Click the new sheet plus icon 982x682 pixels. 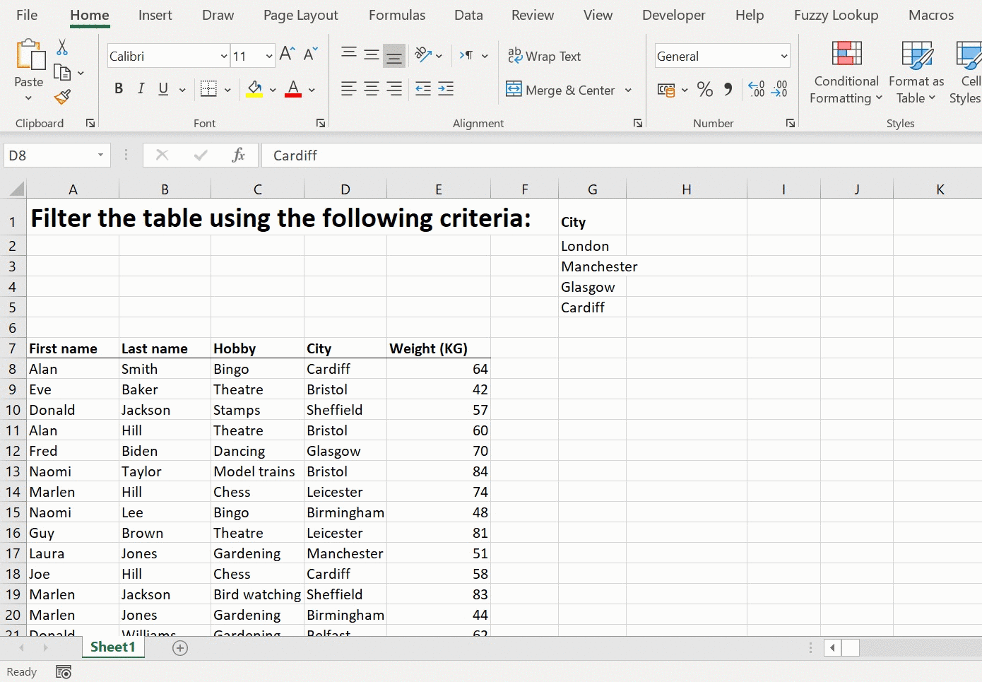tap(180, 648)
